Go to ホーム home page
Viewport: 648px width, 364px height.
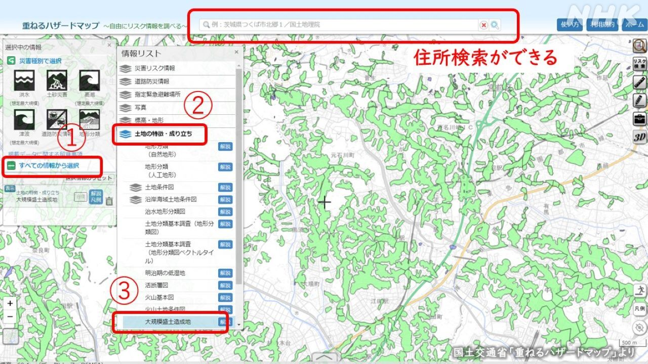[x=634, y=25]
